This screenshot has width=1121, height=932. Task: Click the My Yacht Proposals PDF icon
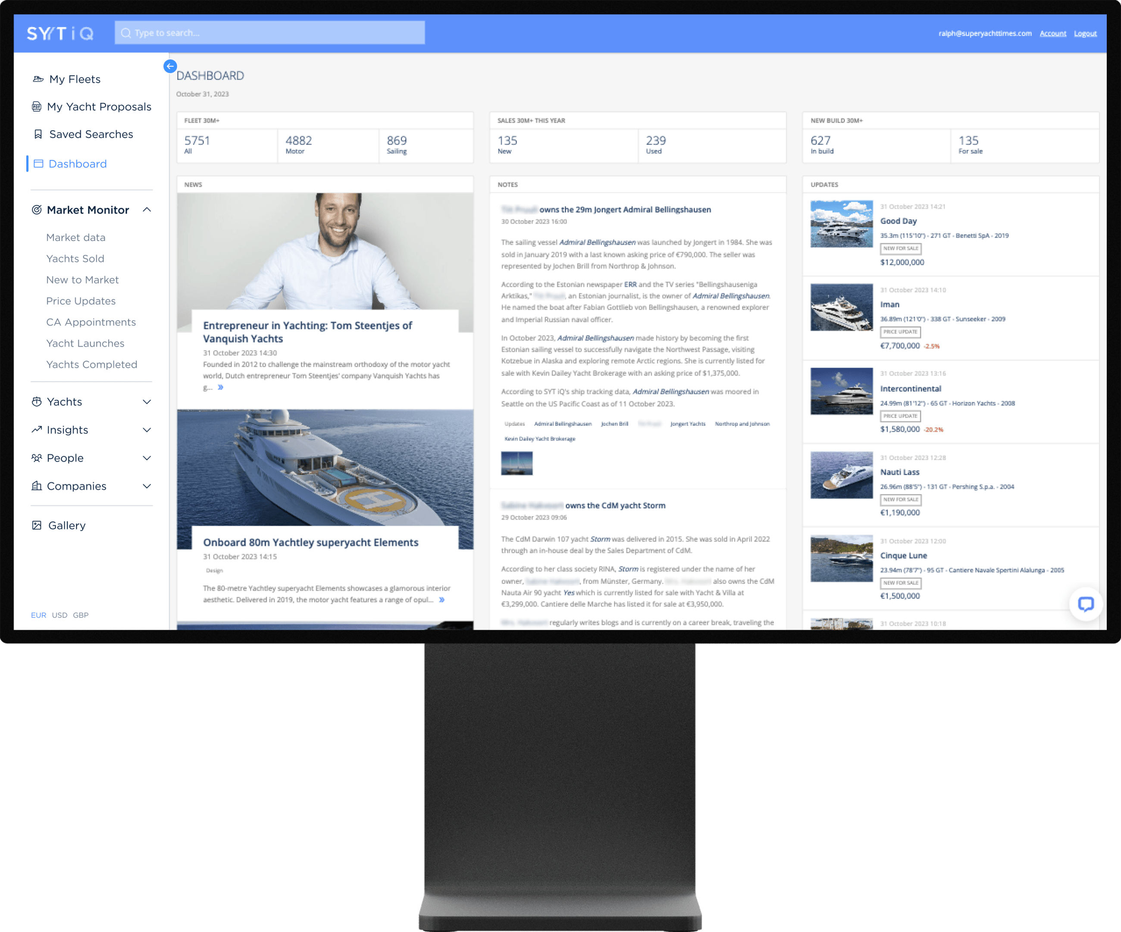[36, 107]
